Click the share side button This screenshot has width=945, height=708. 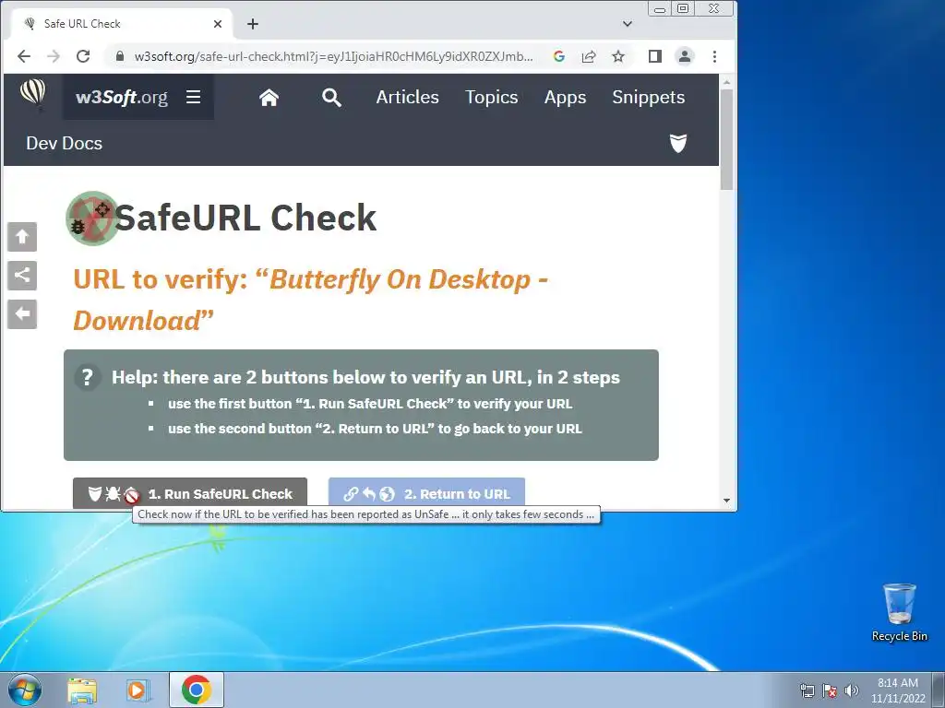22,276
